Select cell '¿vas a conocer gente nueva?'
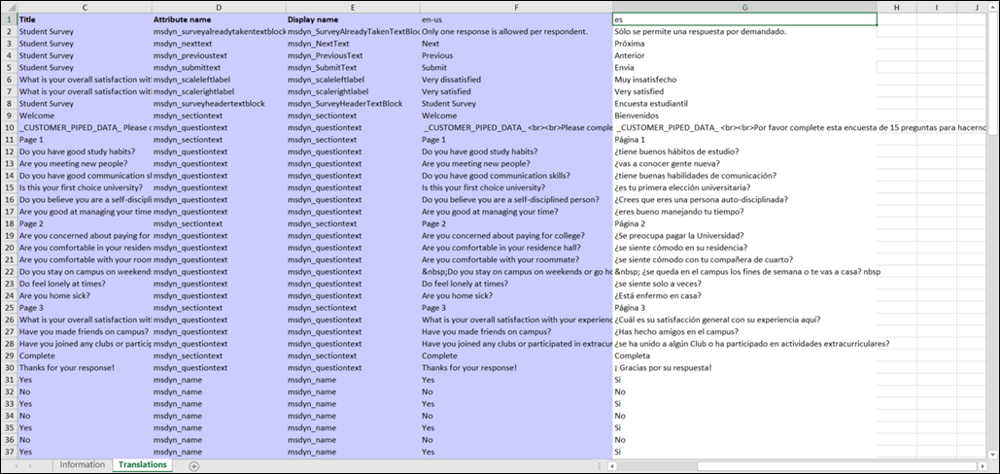The height and width of the screenshot is (474, 1000). (744, 164)
